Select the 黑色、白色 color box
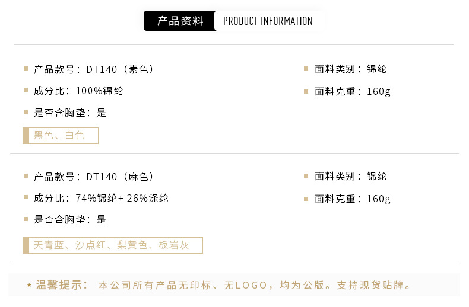The width and height of the screenshot is (469, 307). (x=61, y=136)
